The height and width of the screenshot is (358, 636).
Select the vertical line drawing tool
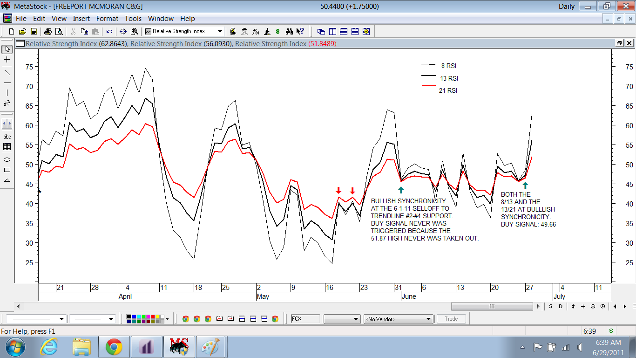point(7,93)
